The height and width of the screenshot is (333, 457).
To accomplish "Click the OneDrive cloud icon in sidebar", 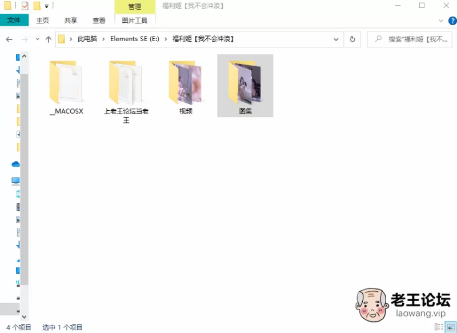I will (x=16, y=164).
